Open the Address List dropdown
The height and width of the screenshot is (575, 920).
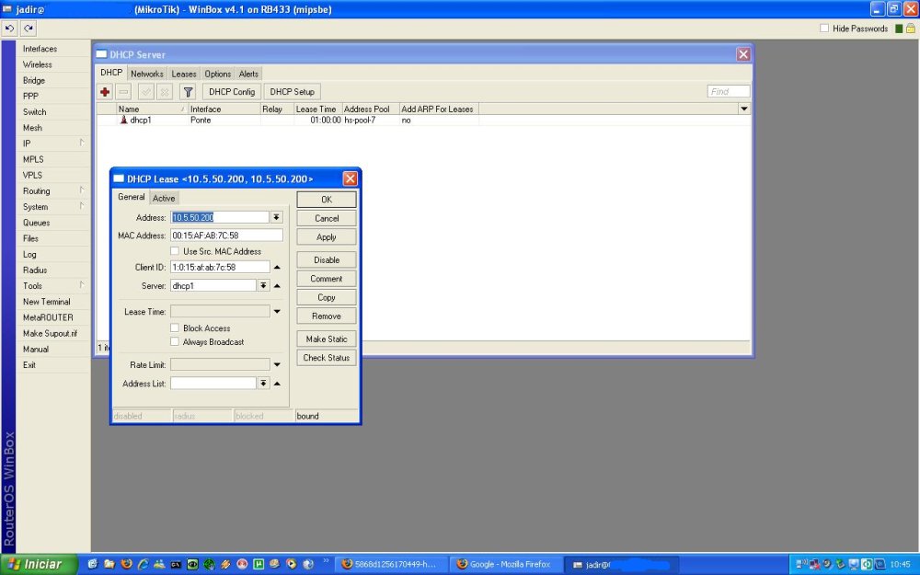pos(263,383)
